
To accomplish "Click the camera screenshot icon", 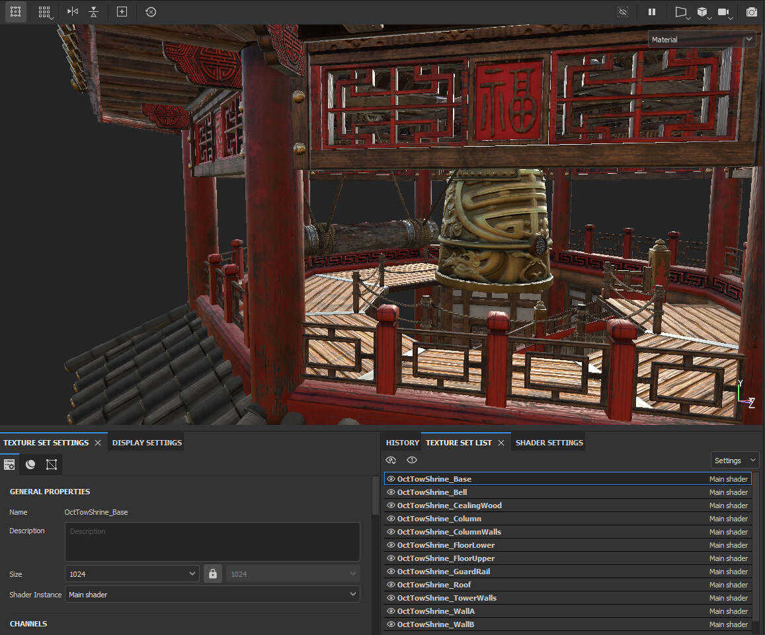I will point(751,12).
